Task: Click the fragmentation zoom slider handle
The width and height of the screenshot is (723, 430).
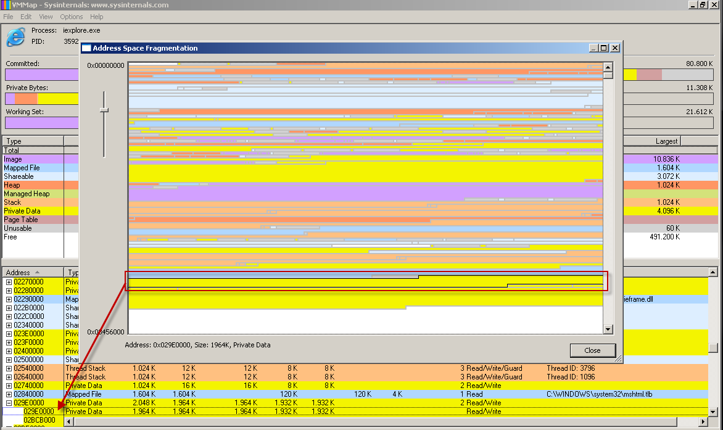Action: [104, 110]
